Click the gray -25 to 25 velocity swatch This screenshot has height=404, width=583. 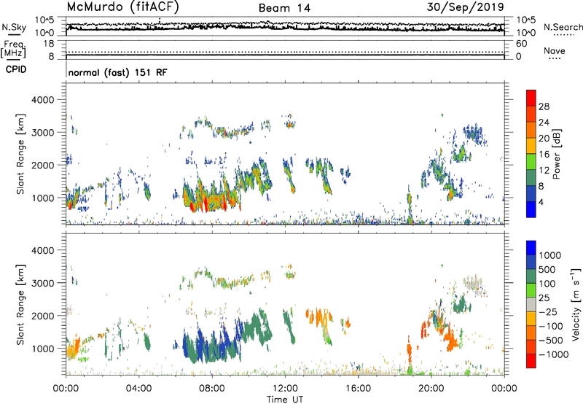531,304
